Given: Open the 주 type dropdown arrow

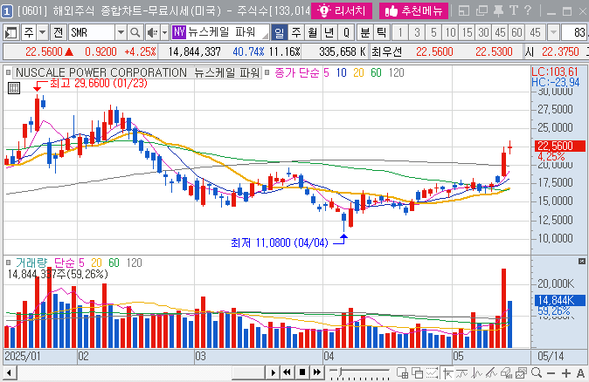Looking at the screenshot, I should pyautogui.click(x=43, y=33).
